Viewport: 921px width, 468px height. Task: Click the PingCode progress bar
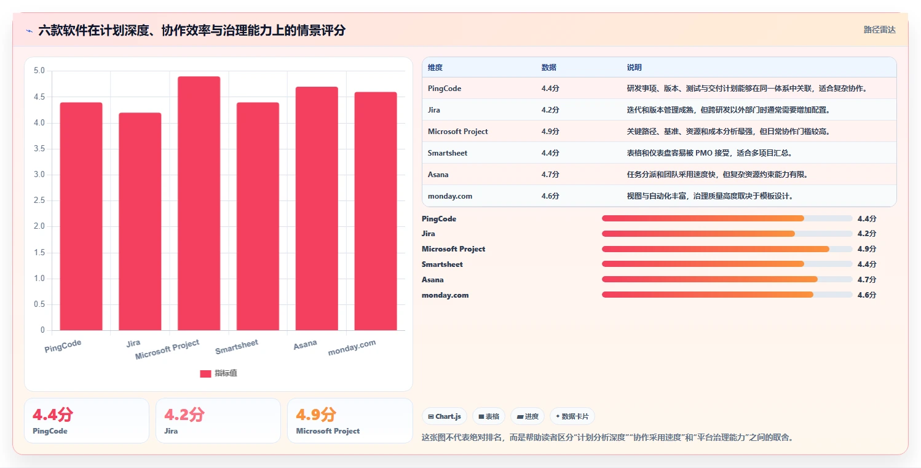click(727, 218)
